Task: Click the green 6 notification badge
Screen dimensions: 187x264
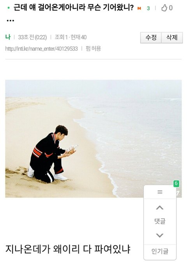Action: 176,183
